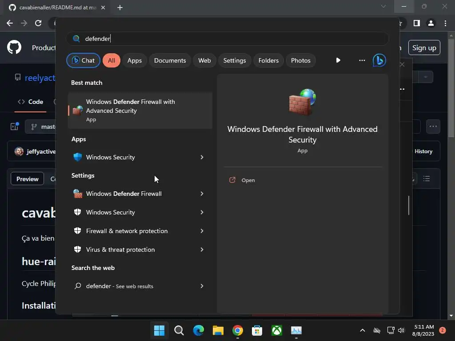The height and width of the screenshot is (341, 455).
Task: Switch to the Photos filter tab
Action: [301, 60]
